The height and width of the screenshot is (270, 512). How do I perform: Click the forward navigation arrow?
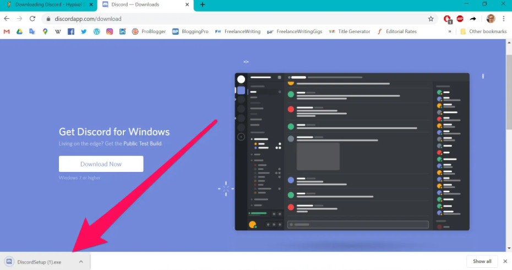[x=19, y=19]
